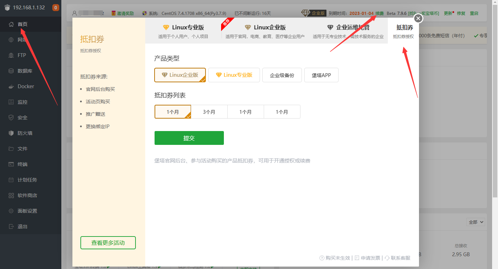Close the voucher dialog with X button
Screen dimensions: 498x269
coord(418,18)
